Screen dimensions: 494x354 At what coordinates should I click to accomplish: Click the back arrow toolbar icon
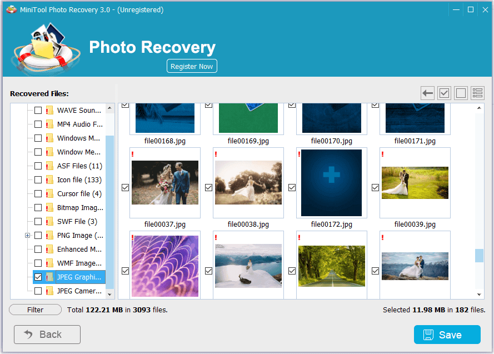point(427,93)
